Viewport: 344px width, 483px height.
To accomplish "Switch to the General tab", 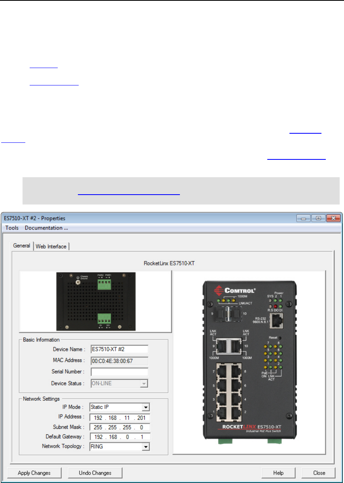I will 22,246.
